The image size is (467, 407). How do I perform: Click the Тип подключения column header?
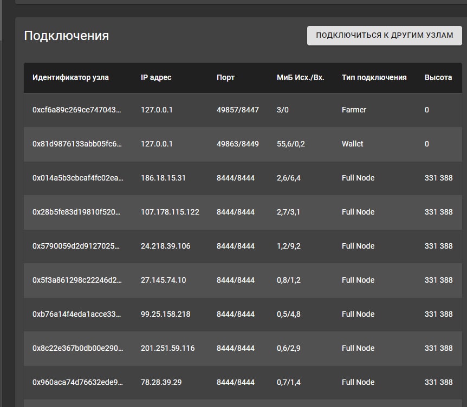tap(374, 77)
